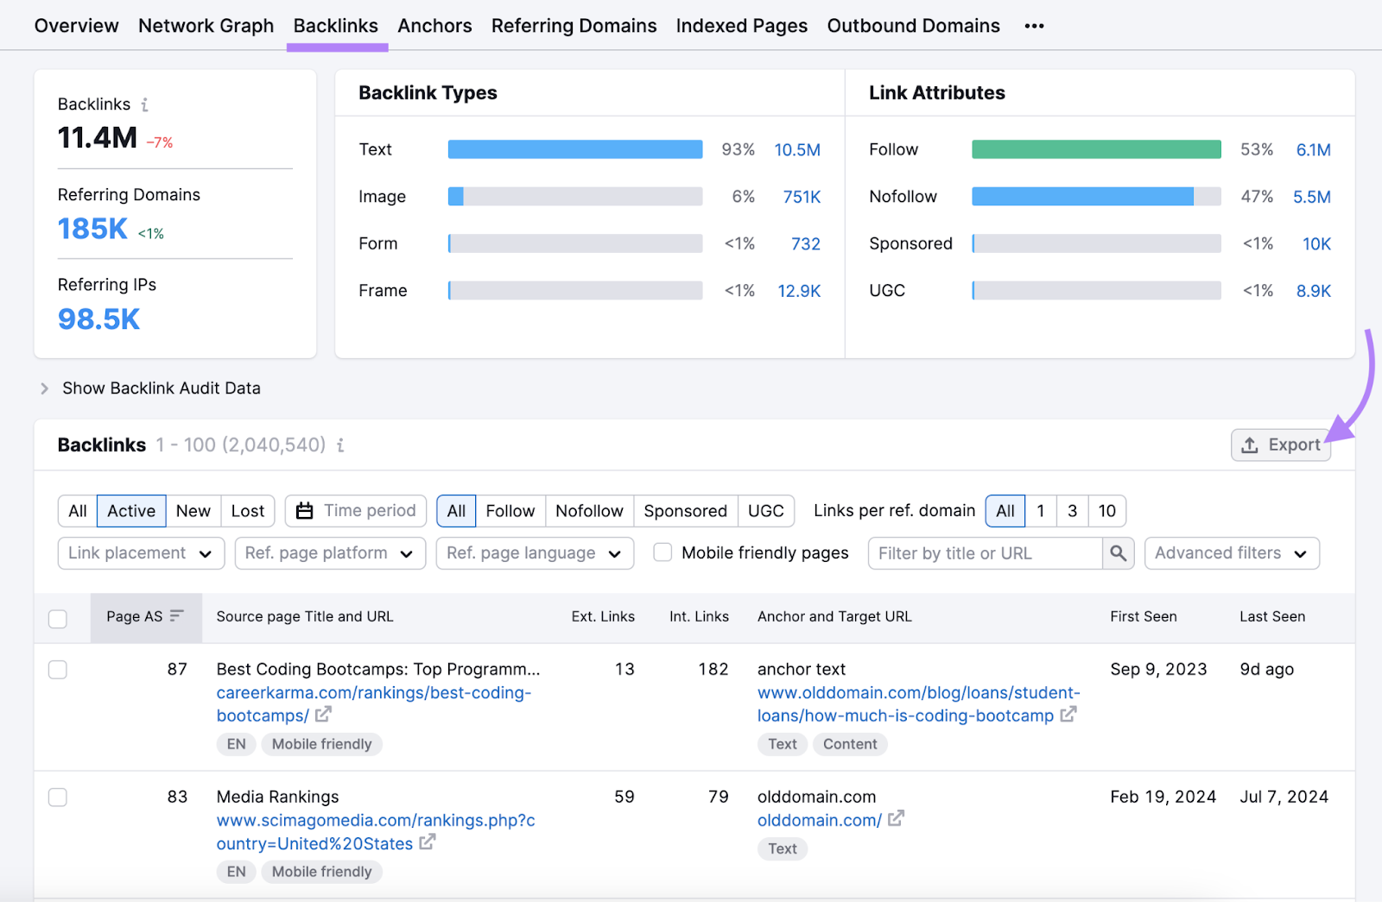Open the three-dot overflow menu in navigation

coord(1034,26)
